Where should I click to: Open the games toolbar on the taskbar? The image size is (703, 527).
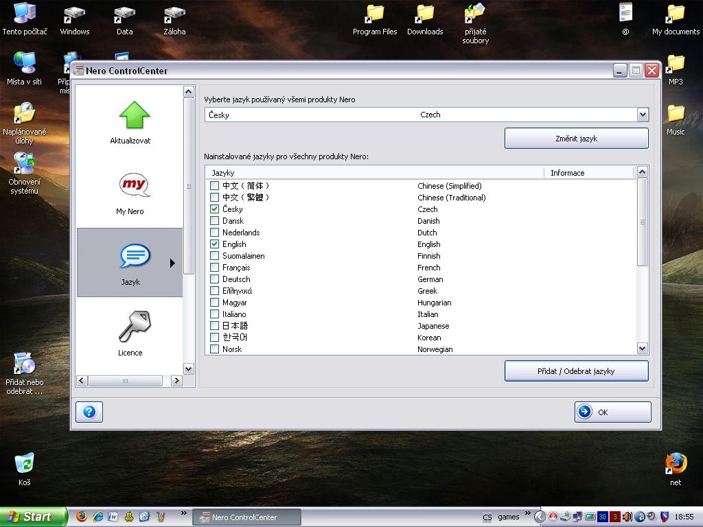[x=509, y=517]
